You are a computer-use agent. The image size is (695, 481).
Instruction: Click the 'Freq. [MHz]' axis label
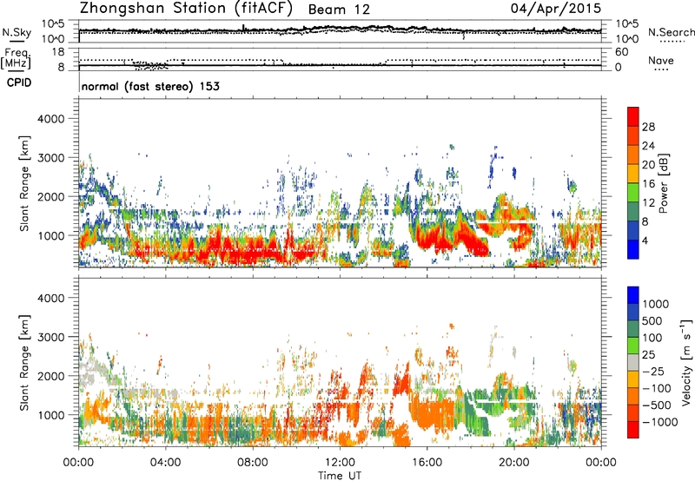pyautogui.click(x=16, y=58)
